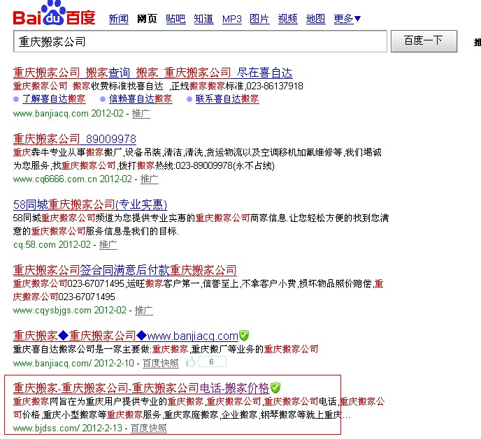Expand the 更多 dropdown menu
This screenshot has width=481, height=439.
347,19
